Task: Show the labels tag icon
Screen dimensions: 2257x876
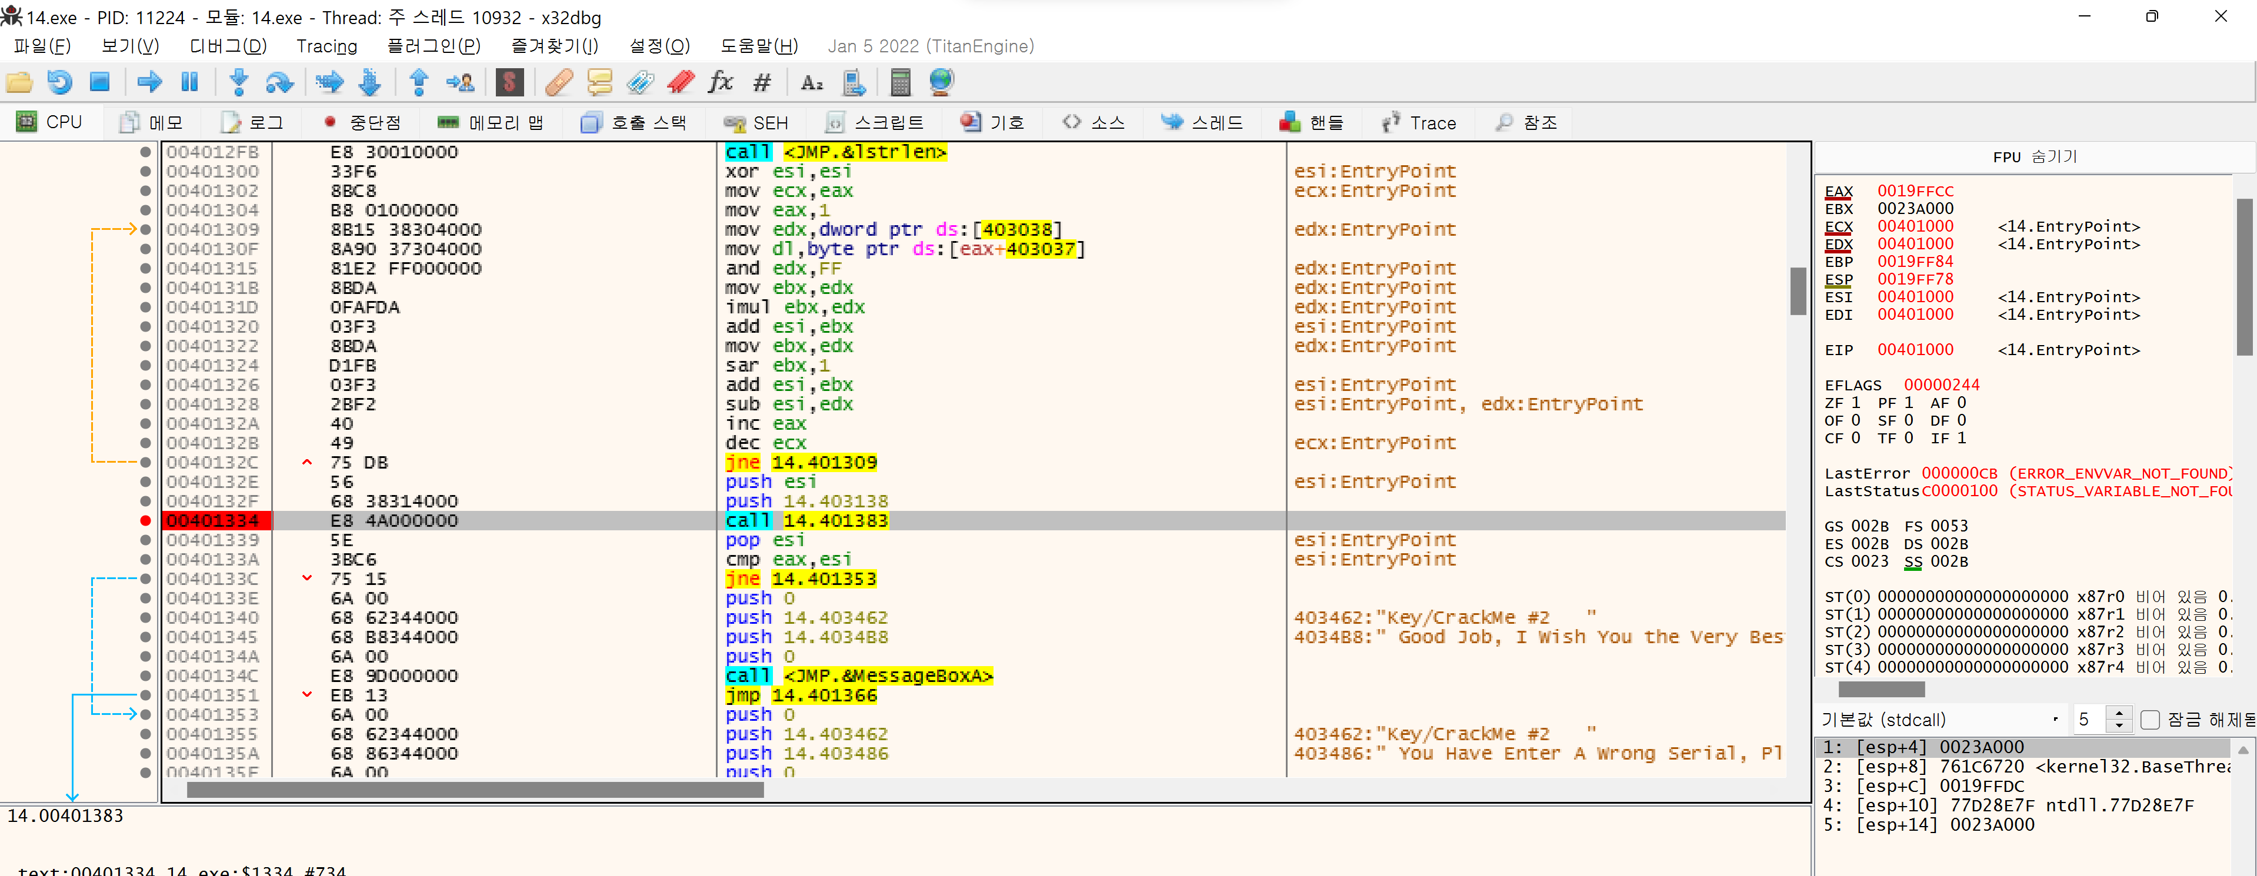Action: (641, 82)
